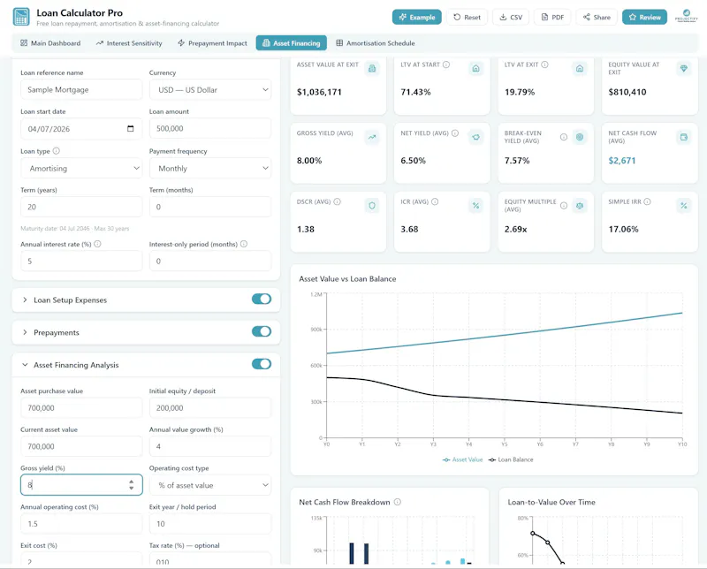Viewport: 707px width, 569px height.
Task: Toggle the Asset Financing Analysis switch
Action: tap(262, 364)
